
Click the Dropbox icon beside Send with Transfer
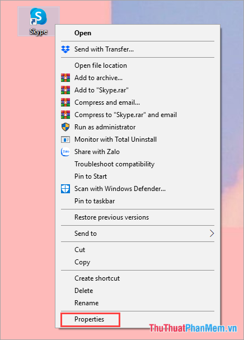coord(65,49)
